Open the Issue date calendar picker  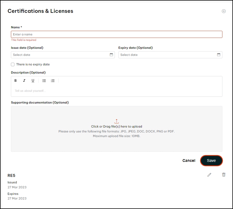111,55
